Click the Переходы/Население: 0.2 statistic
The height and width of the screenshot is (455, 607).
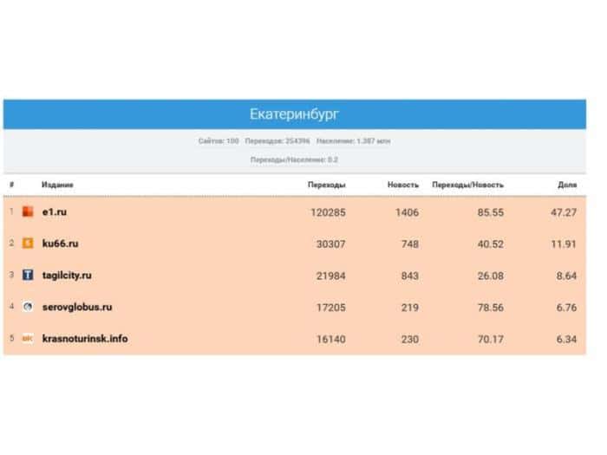click(293, 159)
